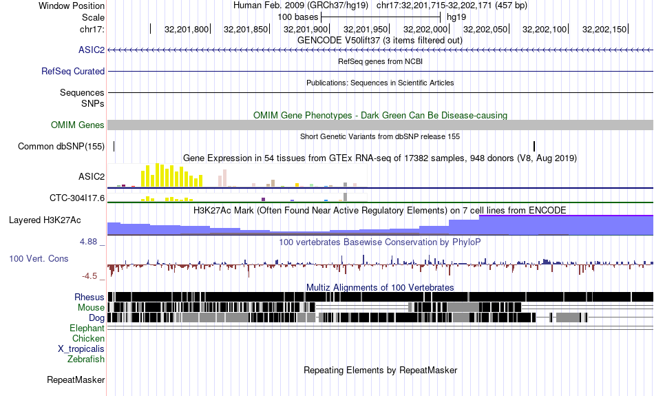
Task: Click the gray OMIM Genes bar
Action: pyautogui.click(x=381, y=125)
